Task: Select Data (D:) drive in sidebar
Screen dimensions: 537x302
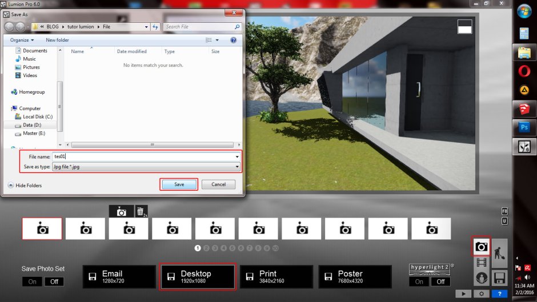Action: [31, 124]
